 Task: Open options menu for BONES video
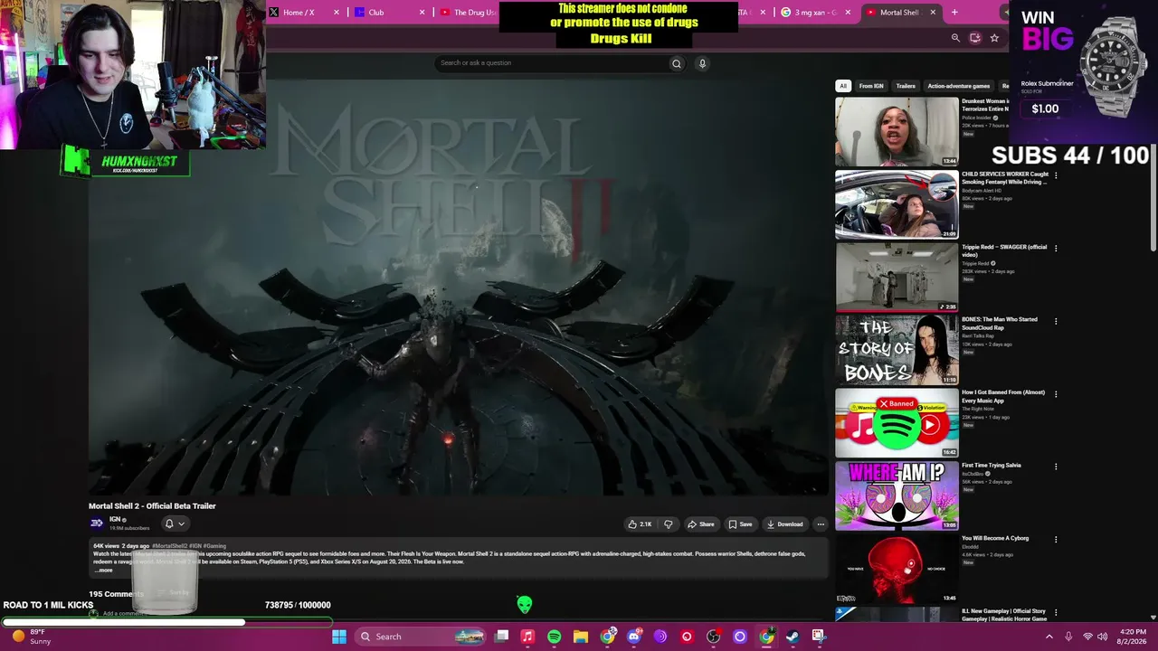pos(1056,321)
